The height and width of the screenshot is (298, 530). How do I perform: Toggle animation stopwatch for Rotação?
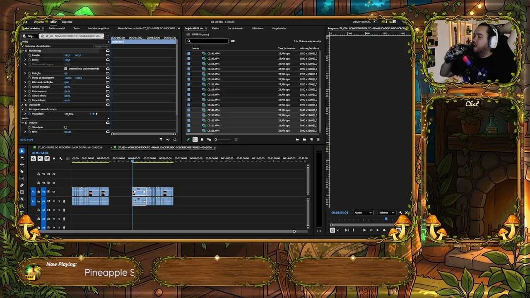[30, 73]
